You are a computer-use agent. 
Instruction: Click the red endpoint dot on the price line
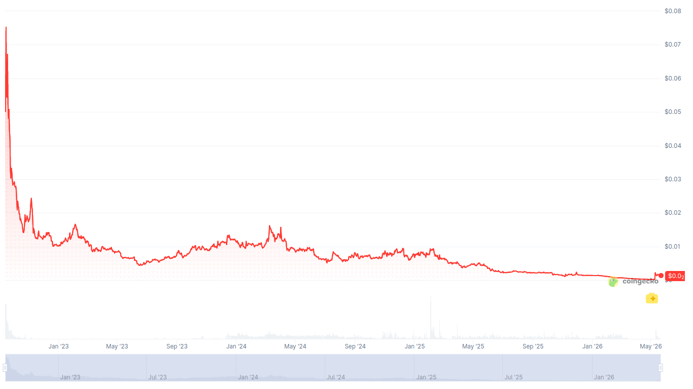click(661, 276)
